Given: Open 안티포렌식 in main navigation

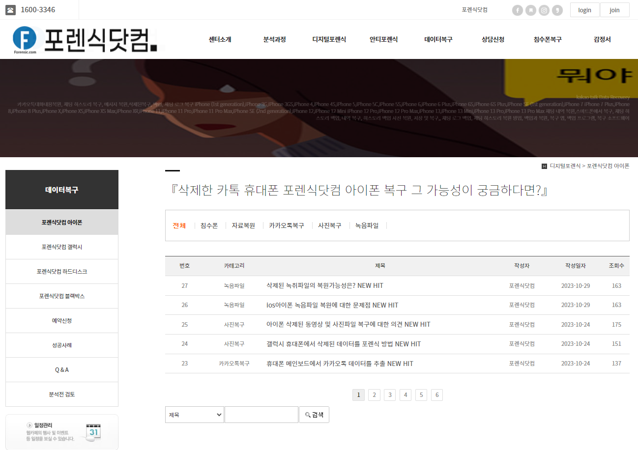Looking at the screenshot, I should tap(383, 39).
